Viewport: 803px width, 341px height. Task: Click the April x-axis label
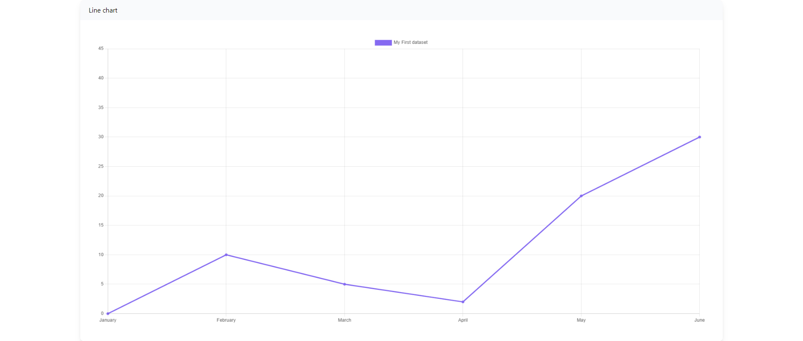coord(463,320)
